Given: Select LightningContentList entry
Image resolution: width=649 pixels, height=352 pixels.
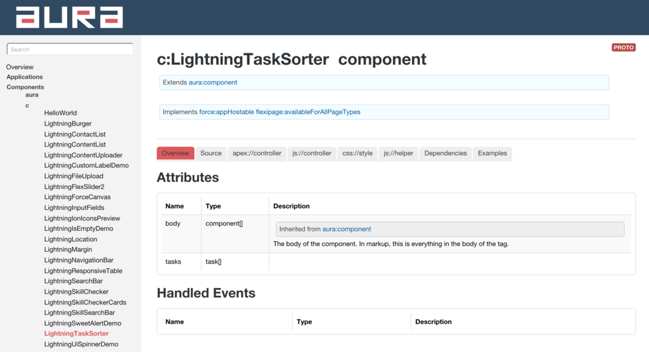Looking at the screenshot, I should click(x=75, y=145).
